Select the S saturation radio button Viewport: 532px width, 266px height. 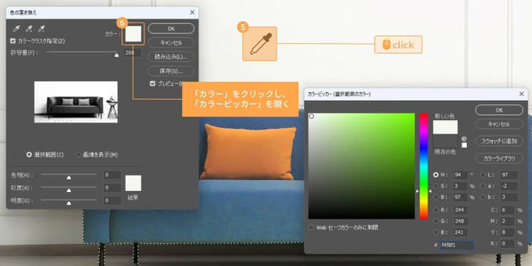point(436,187)
